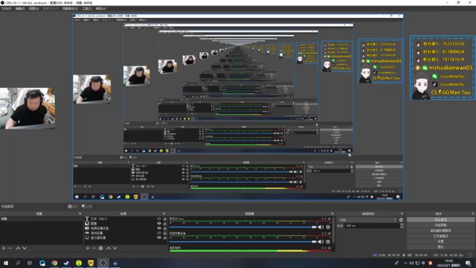This screenshot has height=268, width=476.
Task: Toggle visibility of 游戏采集 source
Action: pyautogui.click(x=159, y=233)
